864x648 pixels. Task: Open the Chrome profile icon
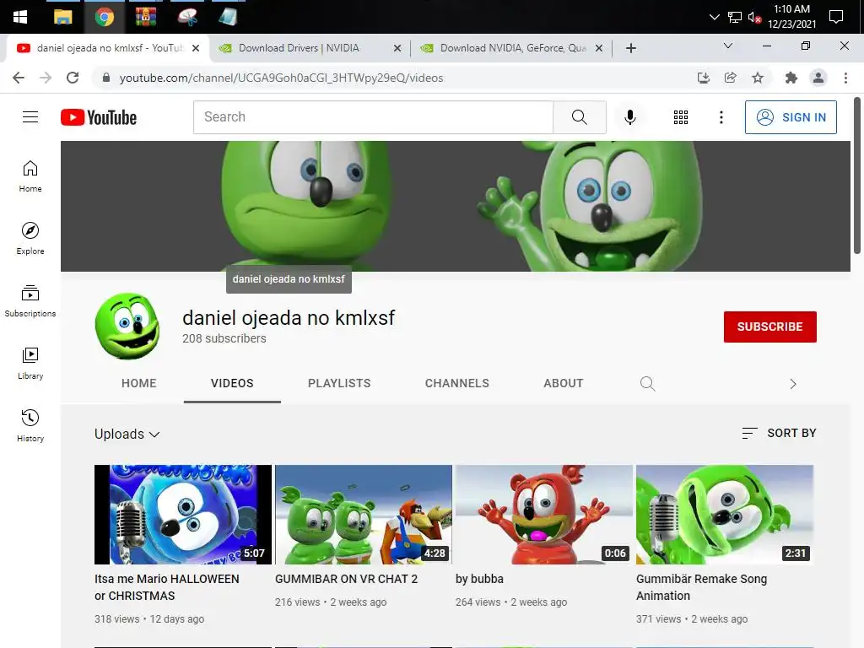coord(818,78)
